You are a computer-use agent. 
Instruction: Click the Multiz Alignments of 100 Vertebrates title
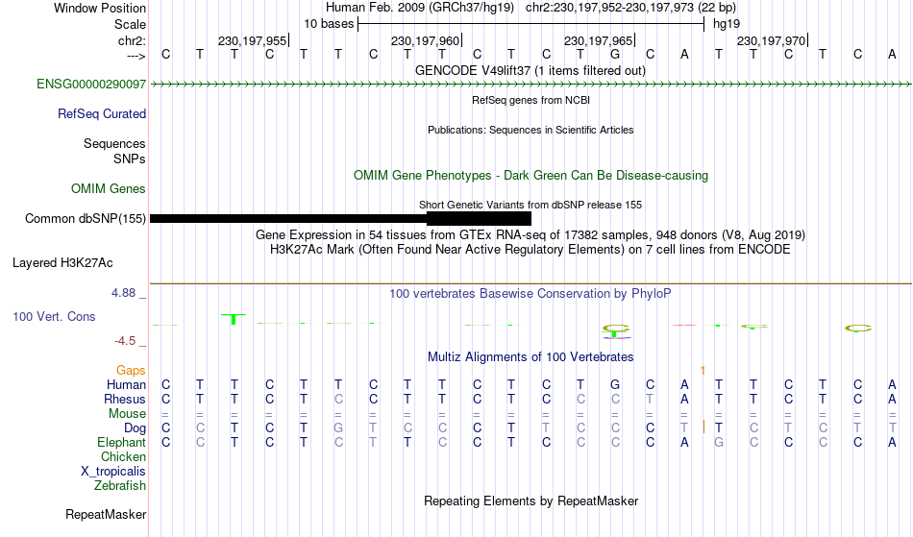pos(531,357)
